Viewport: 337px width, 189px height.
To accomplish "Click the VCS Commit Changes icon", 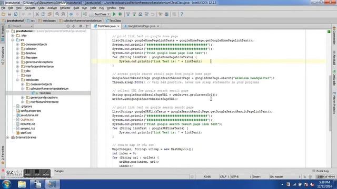I will (x=134, y=14).
